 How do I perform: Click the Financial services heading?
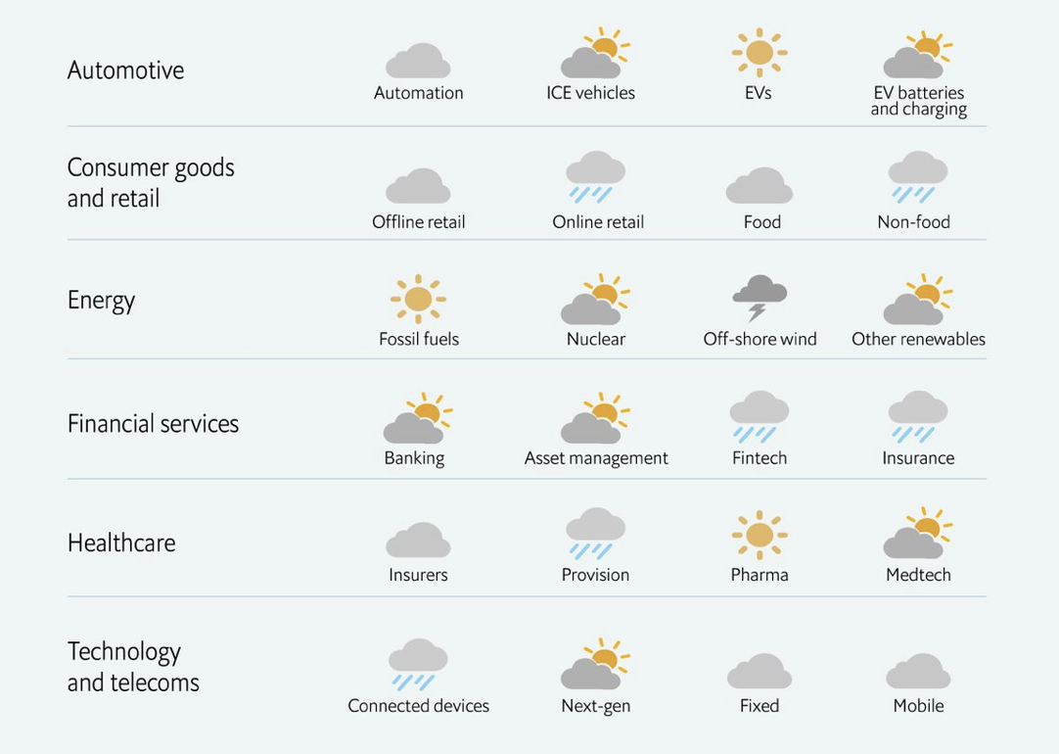pos(154,424)
